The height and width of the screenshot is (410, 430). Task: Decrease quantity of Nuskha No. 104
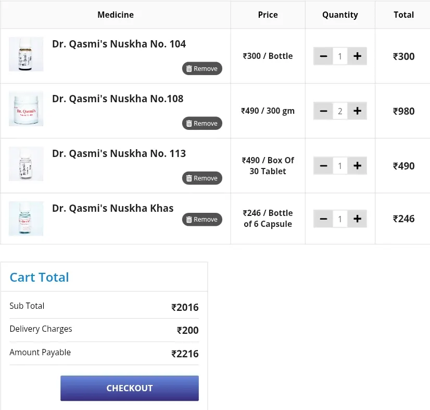323,56
